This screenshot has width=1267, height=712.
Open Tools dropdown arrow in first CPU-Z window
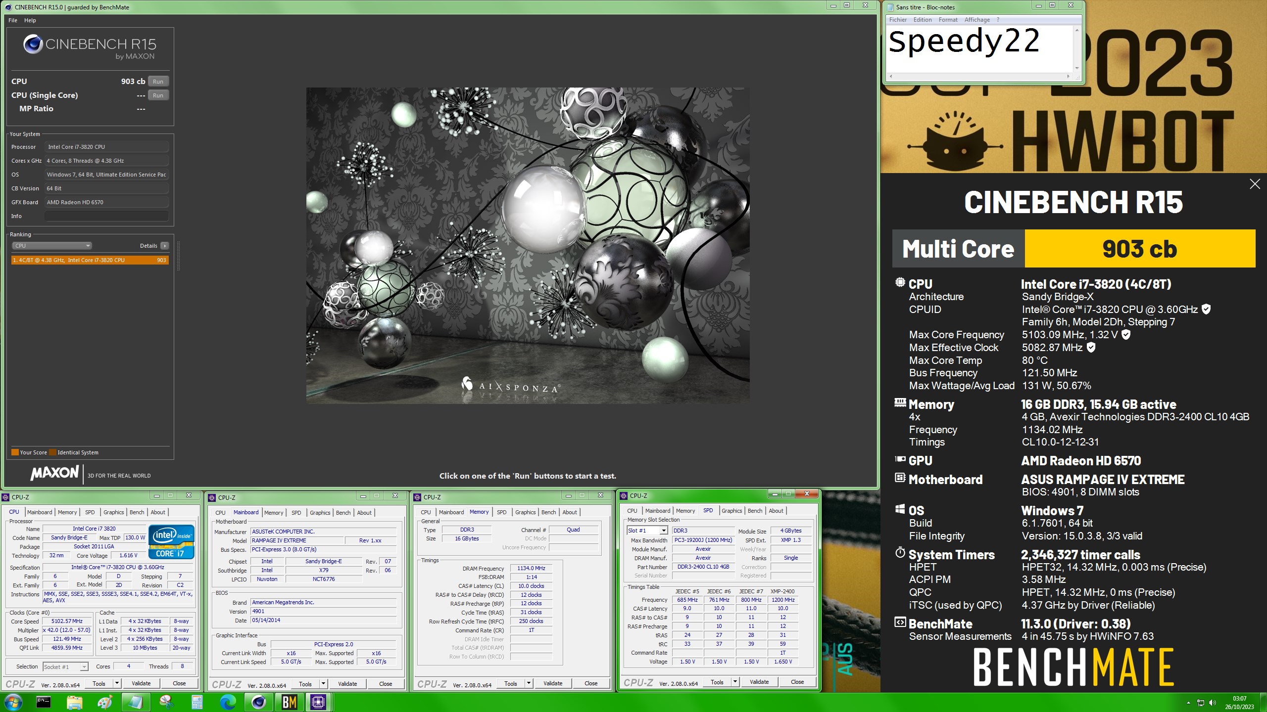click(117, 683)
